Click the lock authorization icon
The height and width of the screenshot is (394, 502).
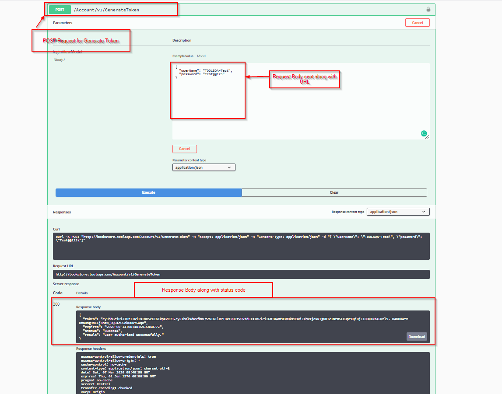tap(428, 9)
